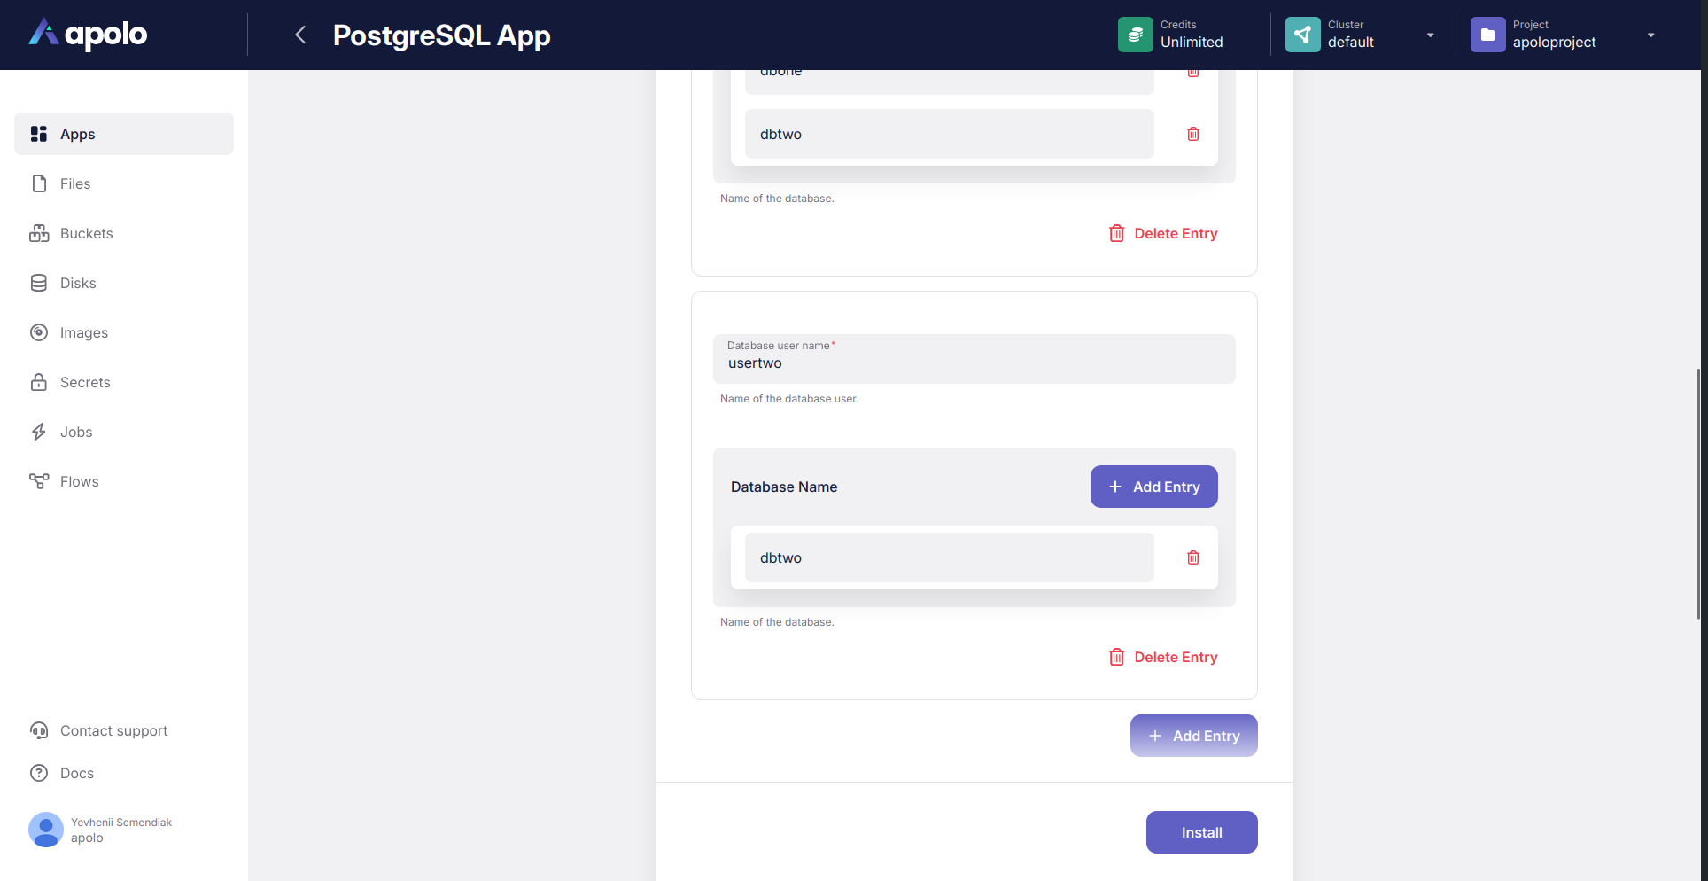1708x881 pixels.
Task: Go to Files in the sidebar
Action: coord(75,183)
